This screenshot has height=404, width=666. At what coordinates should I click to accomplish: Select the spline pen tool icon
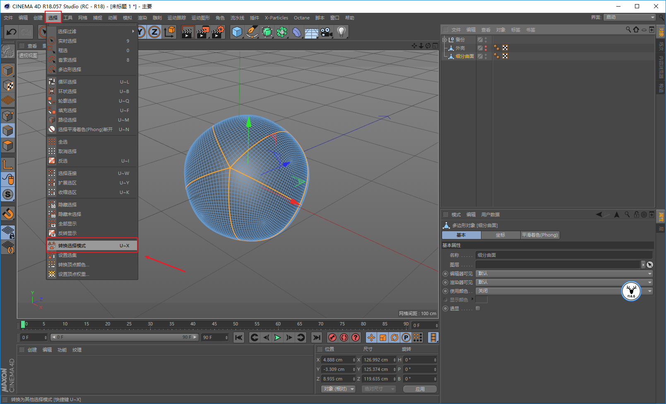pyautogui.click(x=252, y=32)
